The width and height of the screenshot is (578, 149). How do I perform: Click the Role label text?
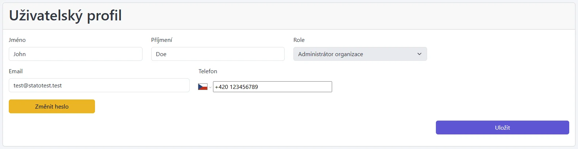[299, 40]
